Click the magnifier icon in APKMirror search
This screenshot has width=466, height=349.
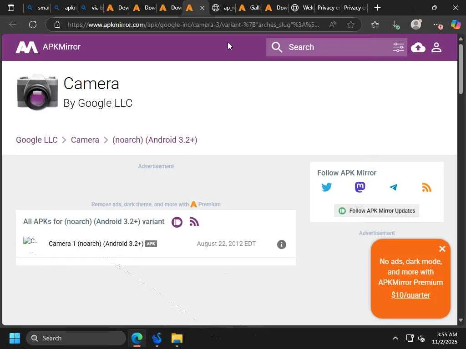click(277, 47)
